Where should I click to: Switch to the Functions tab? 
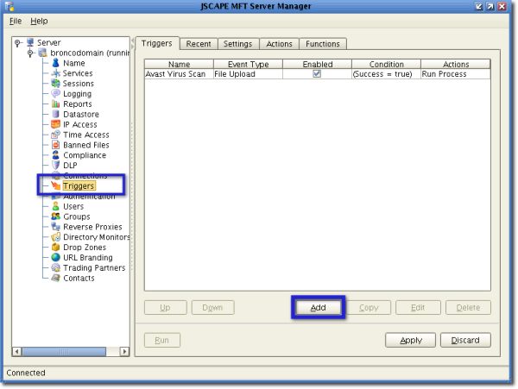[322, 44]
